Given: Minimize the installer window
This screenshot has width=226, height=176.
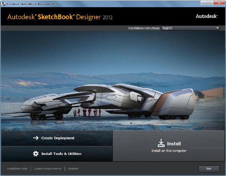Looking at the screenshot, I should coord(204,3).
